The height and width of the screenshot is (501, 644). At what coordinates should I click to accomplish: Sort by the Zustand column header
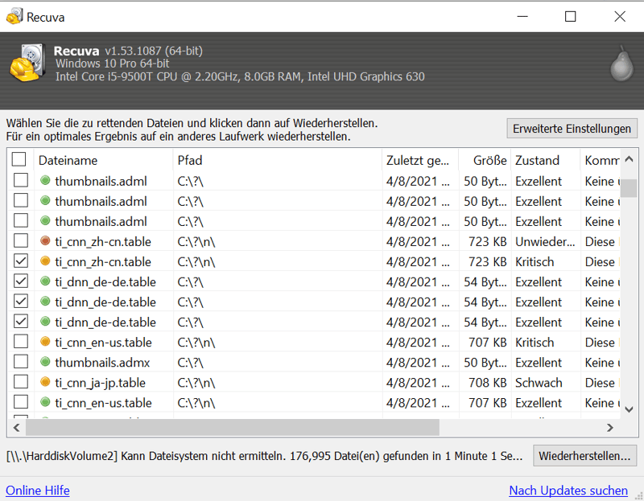coord(544,160)
